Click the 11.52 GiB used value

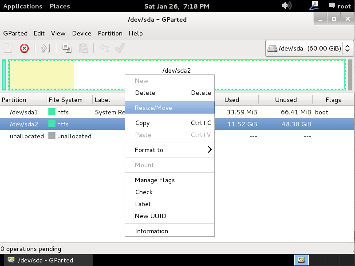[242, 124]
